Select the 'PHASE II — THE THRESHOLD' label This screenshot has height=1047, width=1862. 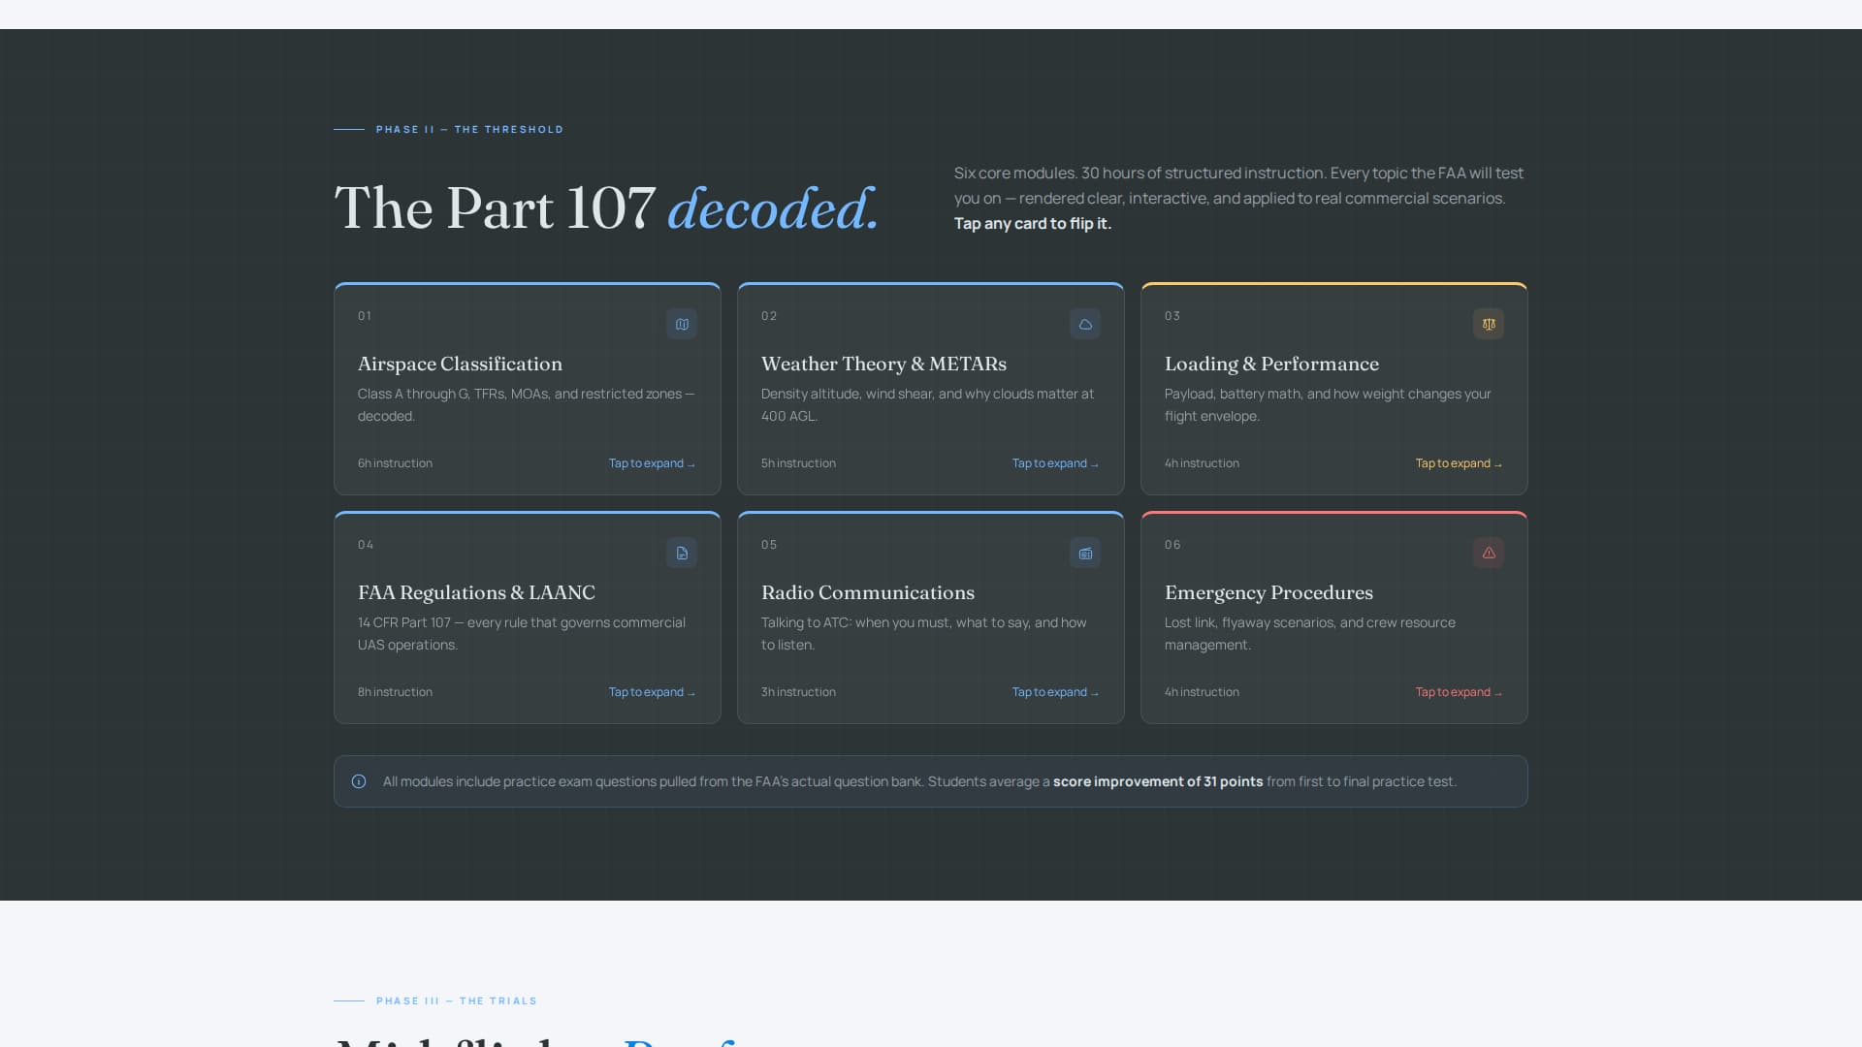click(469, 129)
